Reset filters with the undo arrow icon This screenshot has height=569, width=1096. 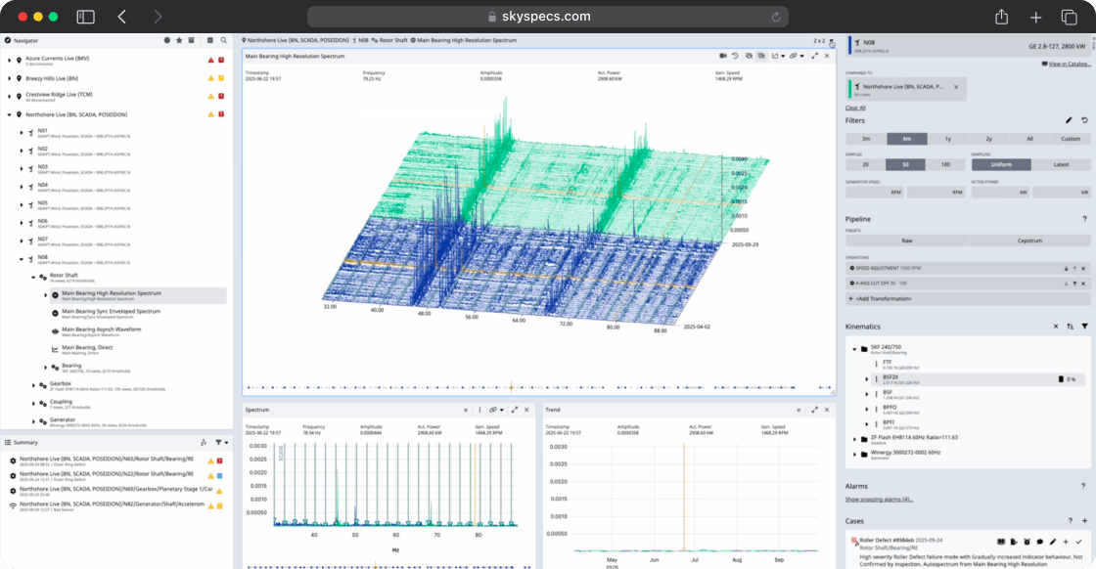(1084, 120)
